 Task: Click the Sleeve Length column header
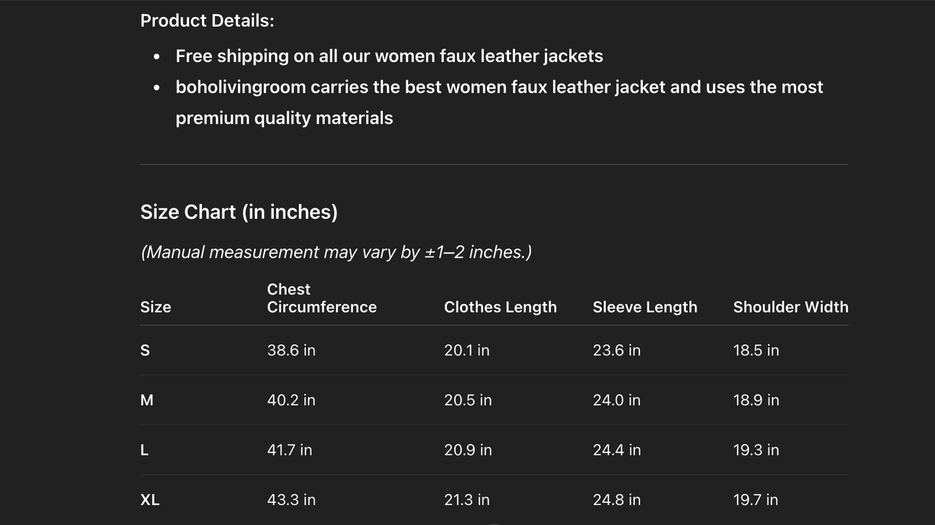644,307
